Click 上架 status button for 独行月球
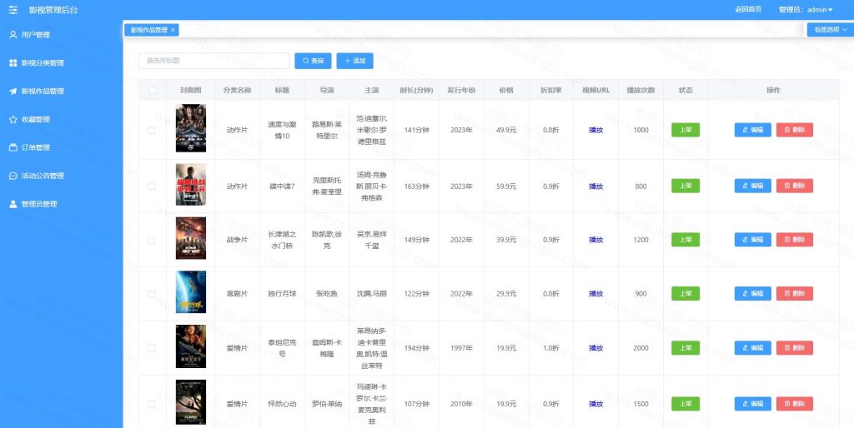 [686, 294]
